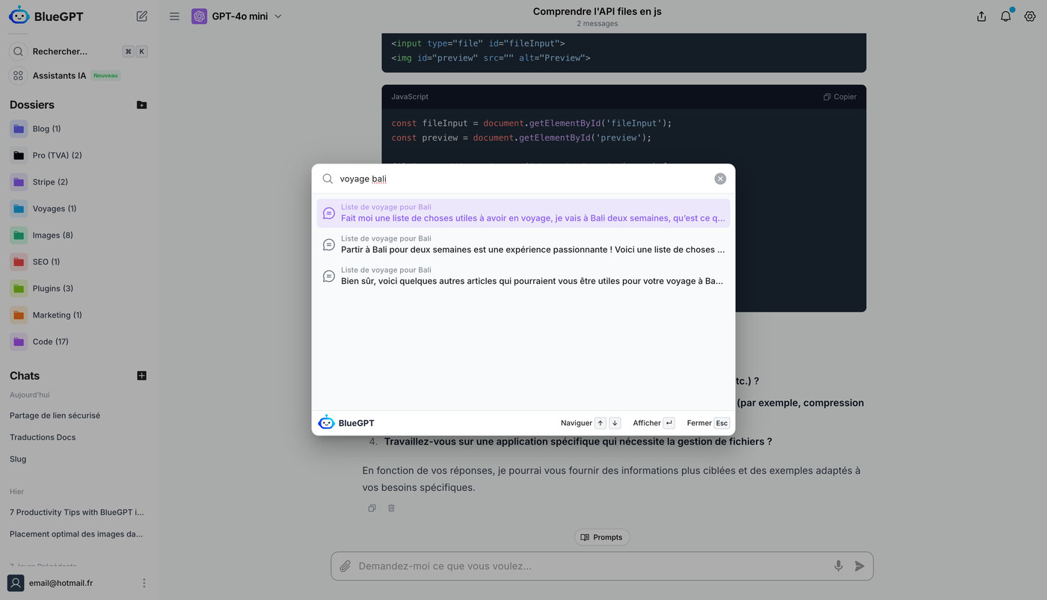Viewport: 1047px width, 600px height.
Task: Clear the search field with X button
Action: pyautogui.click(x=719, y=179)
